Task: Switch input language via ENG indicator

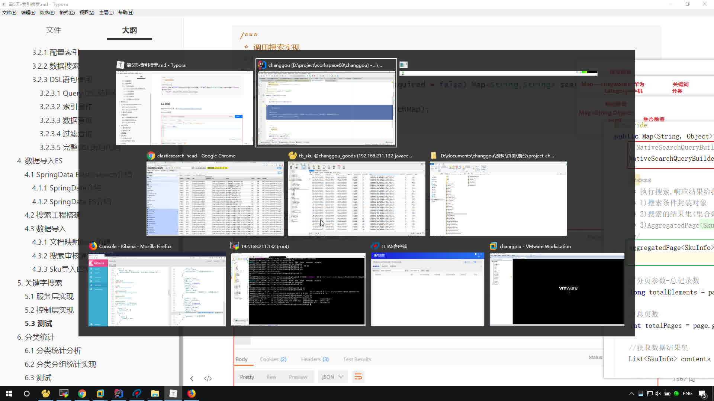Action: pos(688,394)
